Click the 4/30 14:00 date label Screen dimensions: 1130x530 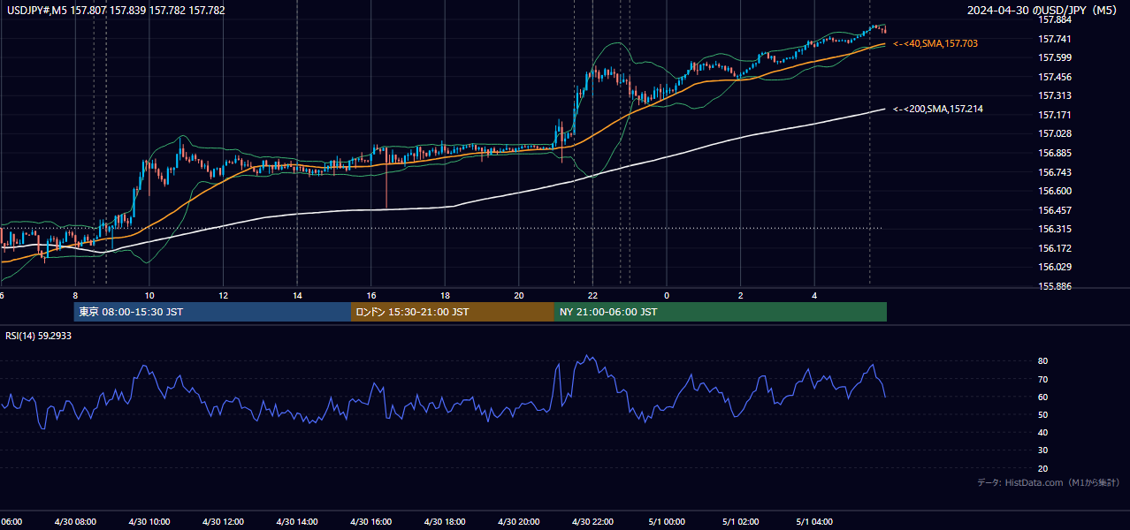click(297, 522)
